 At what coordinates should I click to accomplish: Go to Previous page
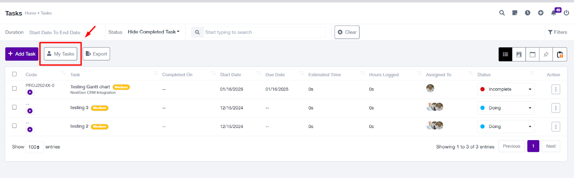pos(512,146)
